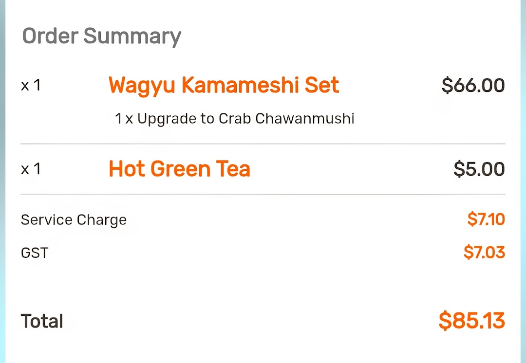Screen dimensions: 526x363
Task: Click the $85.13 total amount
Action: (x=471, y=321)
